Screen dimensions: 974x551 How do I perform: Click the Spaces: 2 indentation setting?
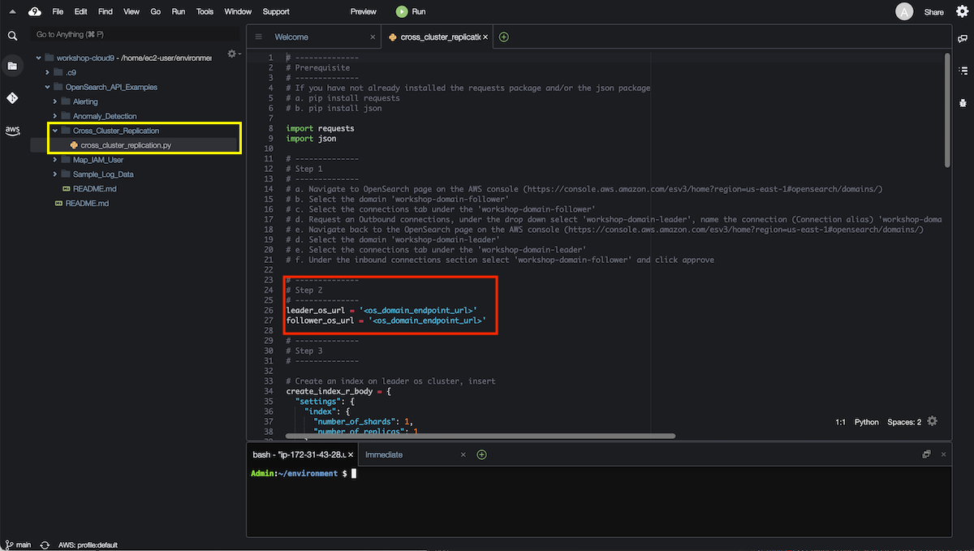(904, 422)
